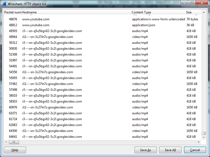Image resolution: width=210 pixels, height=157 pixels.
Task: Click the Help button
Action: tap(15, 150)
